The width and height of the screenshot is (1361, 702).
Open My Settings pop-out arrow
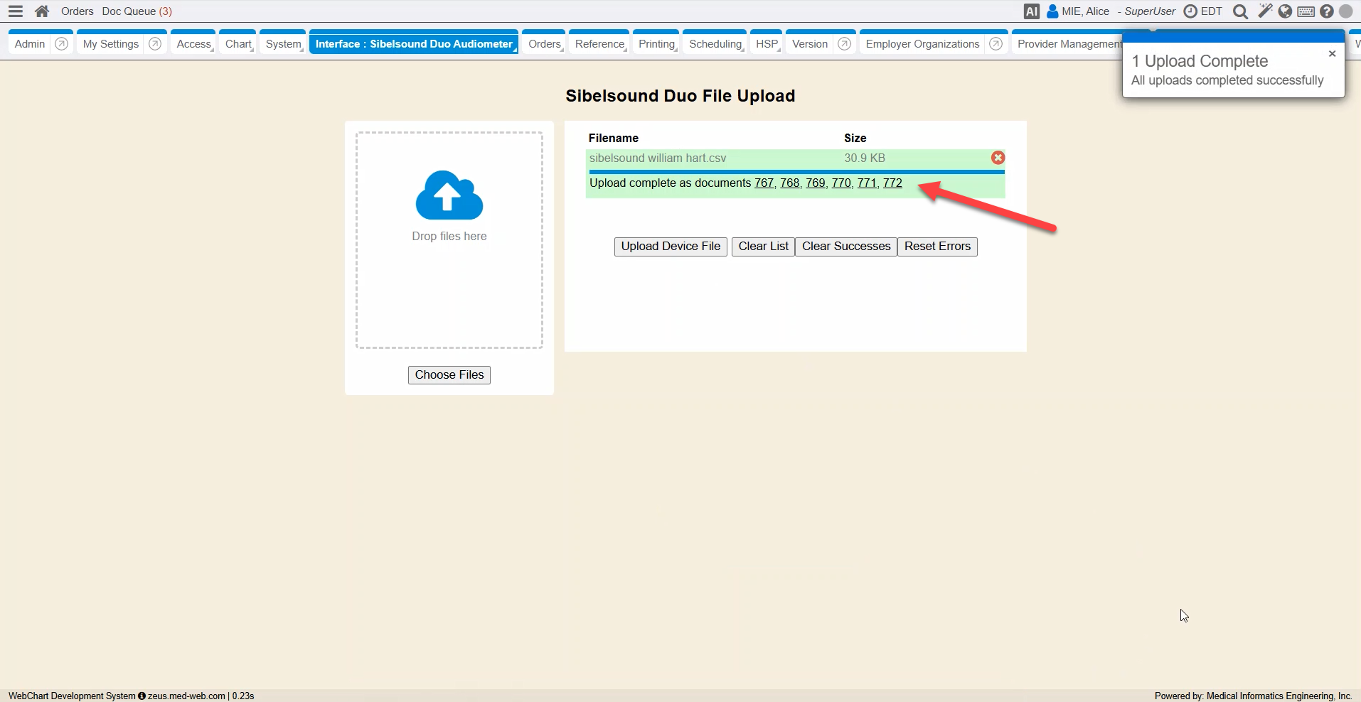(x=155, y=44)
